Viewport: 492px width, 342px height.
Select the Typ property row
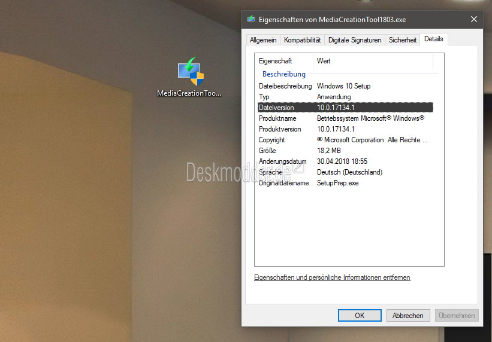coord(345,97)
